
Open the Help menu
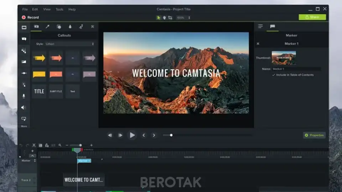coord(72,9)
